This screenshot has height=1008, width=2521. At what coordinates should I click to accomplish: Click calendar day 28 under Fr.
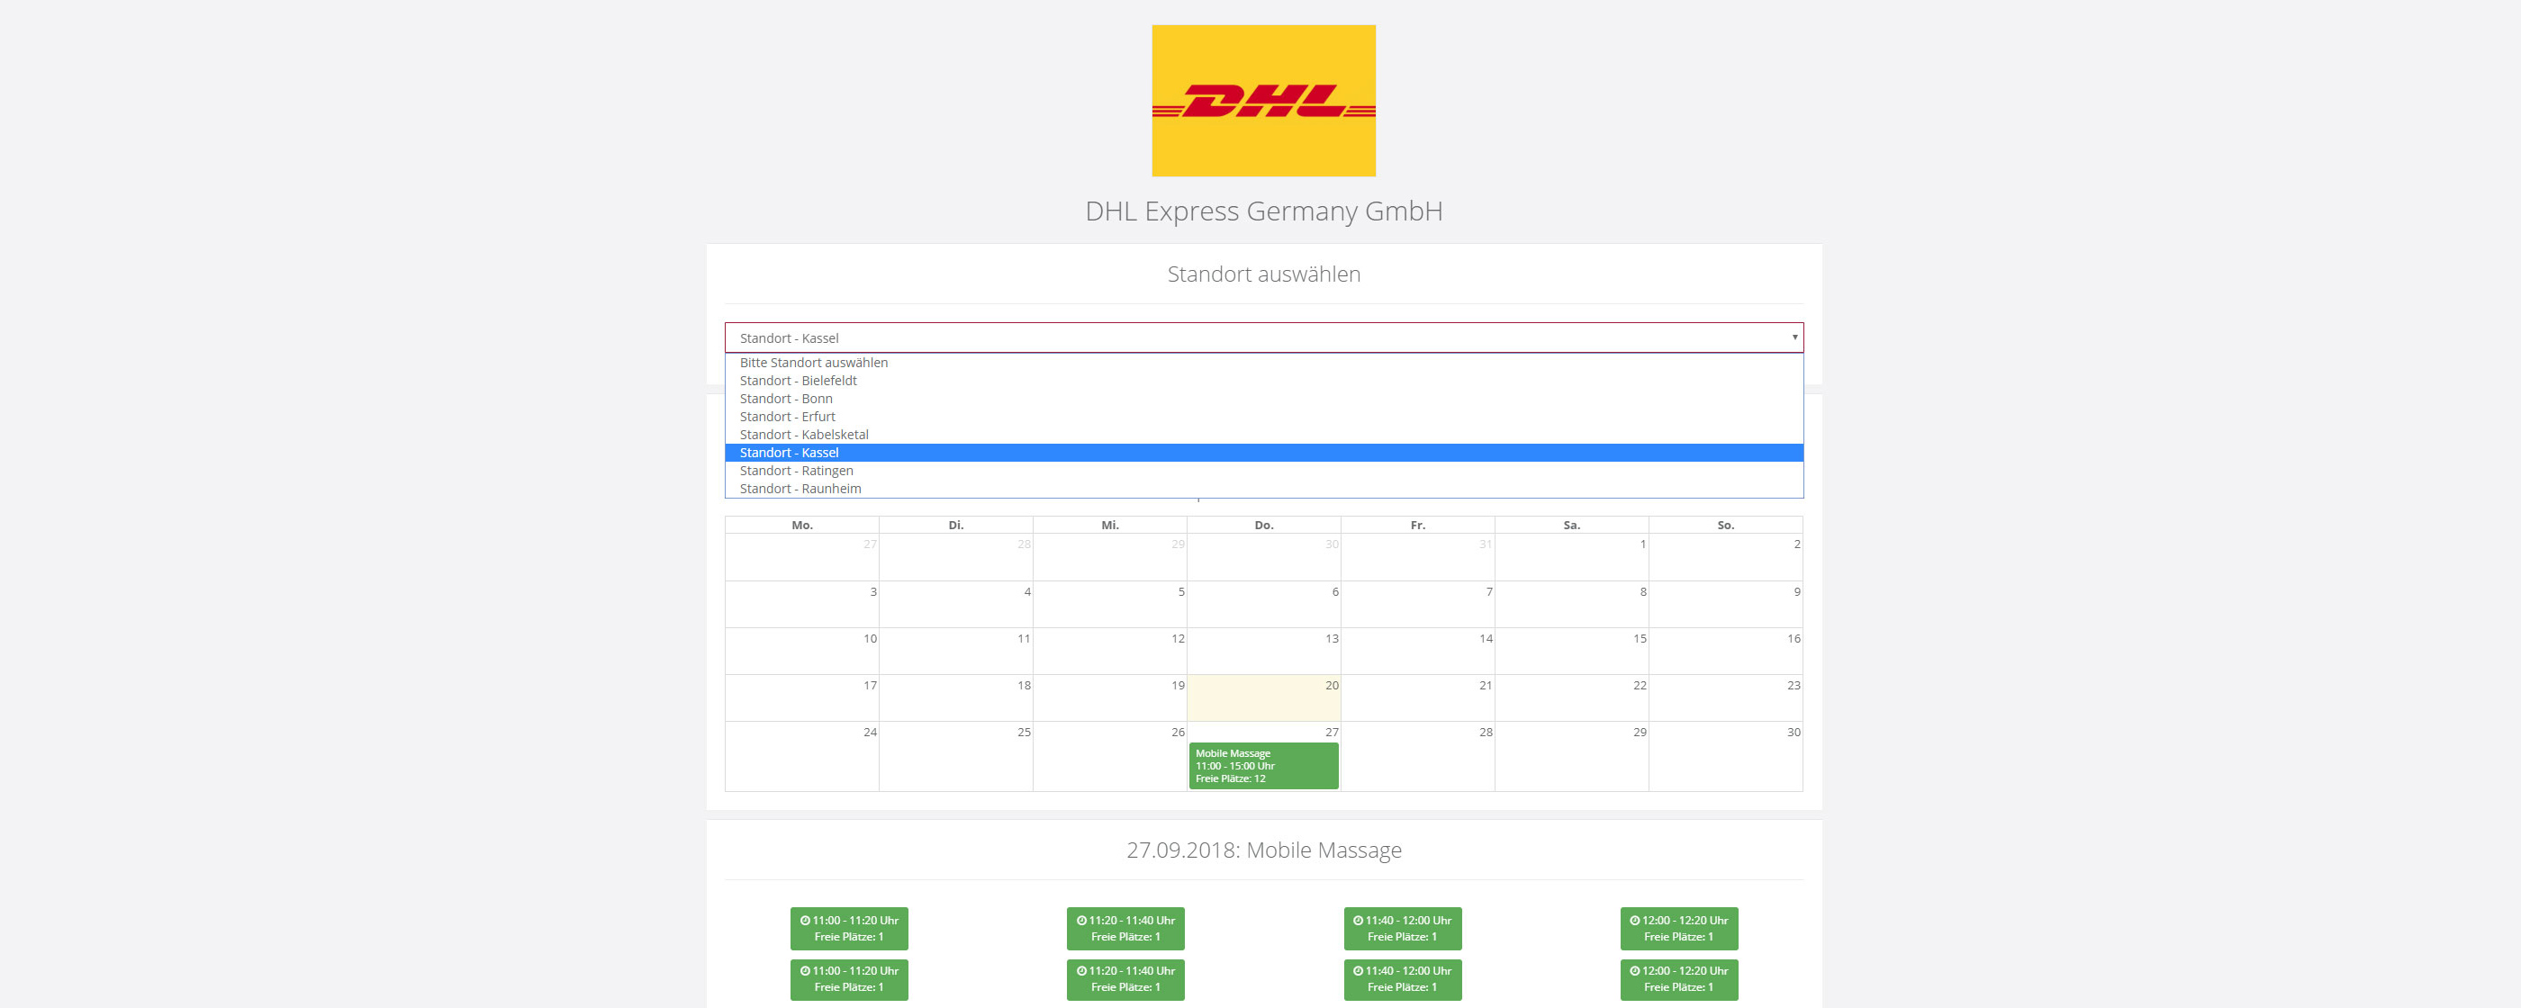pyautogui.click(x=1418, y=757)
